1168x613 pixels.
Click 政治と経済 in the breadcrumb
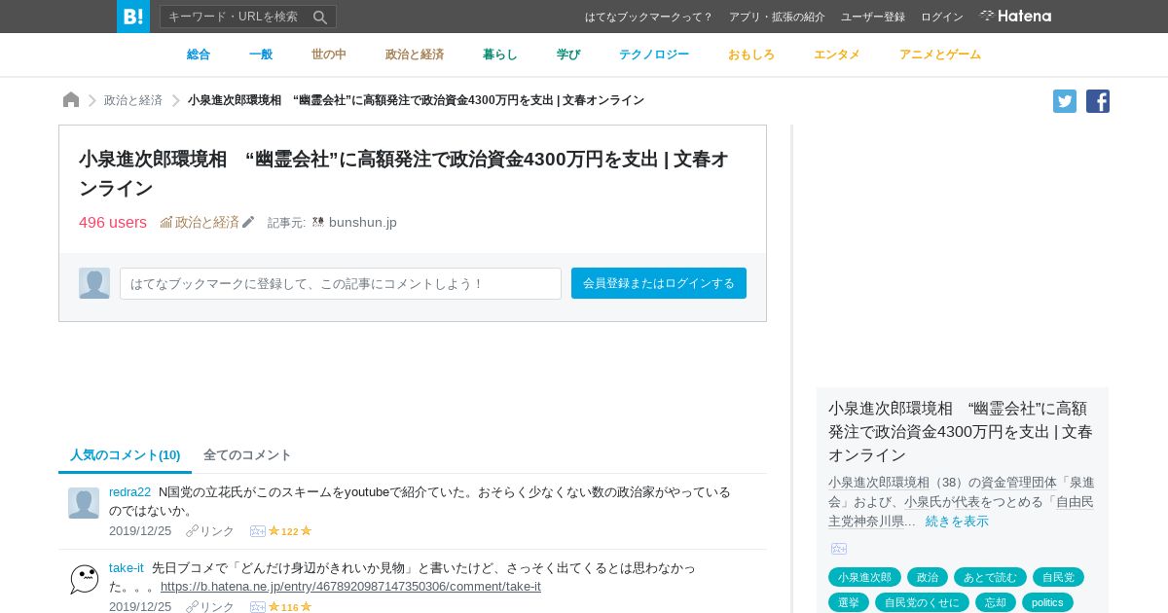[x=133, y=100]
